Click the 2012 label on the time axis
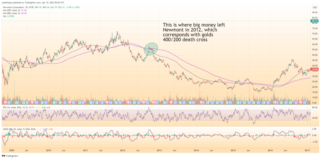Screen dimensions: 321x159 (x=123, y=150)
